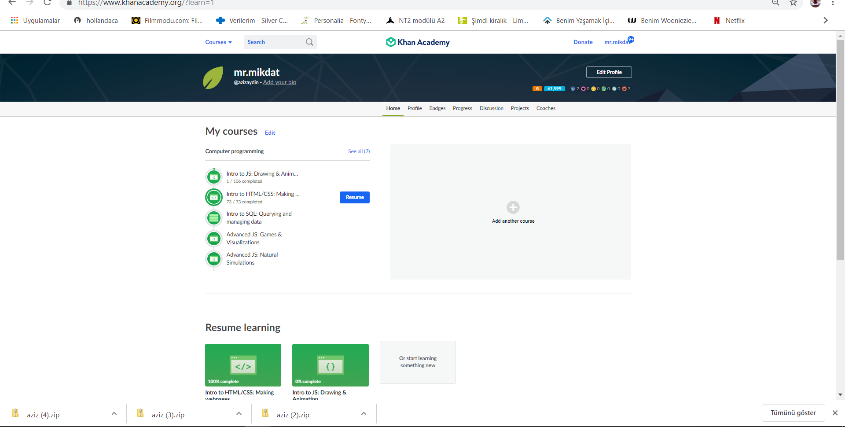The height and width of the screenshot is (427, 845).
Task: Expand aziz (4).zip download options
Action: pyautogui.click(x=114, y=414)
